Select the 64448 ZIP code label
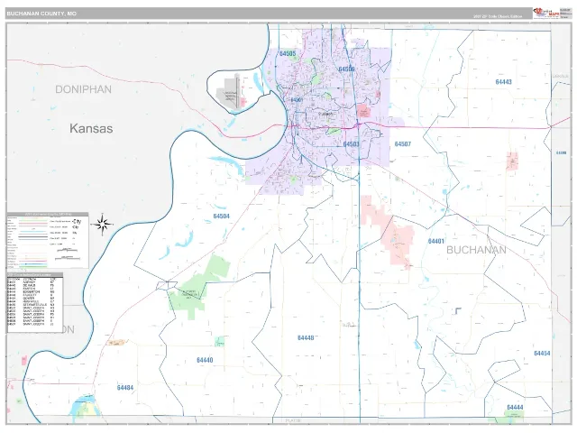This screenshot has height=433, width=577. coord(306,337)
